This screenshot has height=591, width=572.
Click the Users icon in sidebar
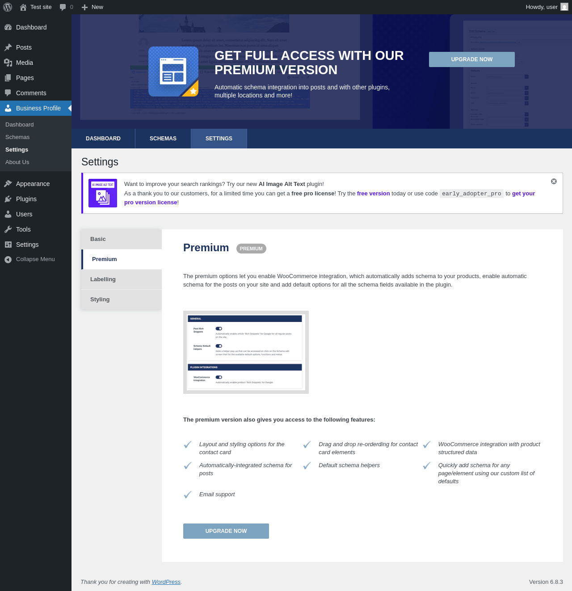(8, 214)
